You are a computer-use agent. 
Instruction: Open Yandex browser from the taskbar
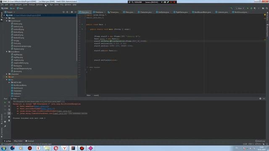[64, 148]
